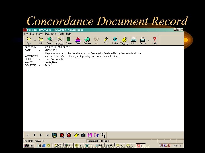Click the taskbar clock
Screen dimensions: 205x153
(x=177, y=146)
